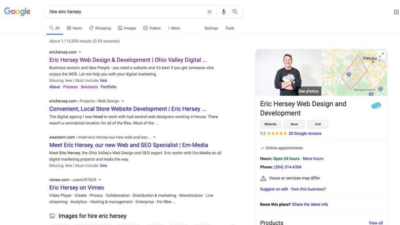Open dropdown arrow next to vimeo.com URL
Image resolution: width=400 pixels, height=225 pixels.
point(100,180)
